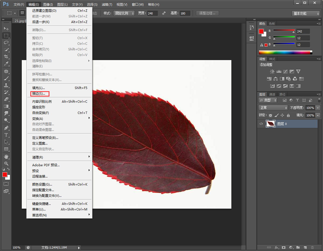Hide the 图层 0 layer visibility
This screenshot has height=251, width=323.
click(x=261, y=124)
